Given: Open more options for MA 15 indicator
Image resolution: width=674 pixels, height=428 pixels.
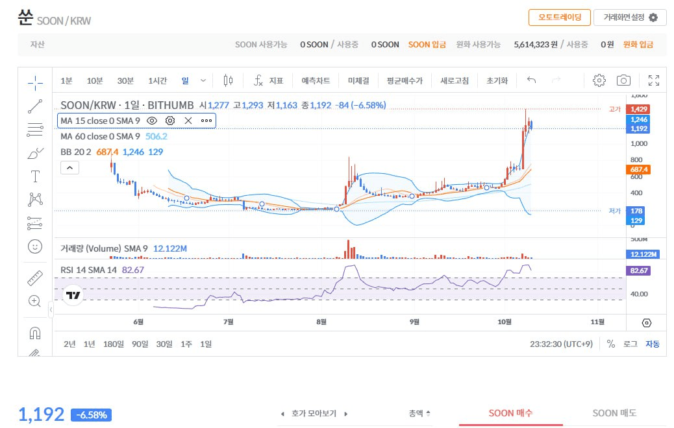Looking at the screenshot, I should click(206, 121).
